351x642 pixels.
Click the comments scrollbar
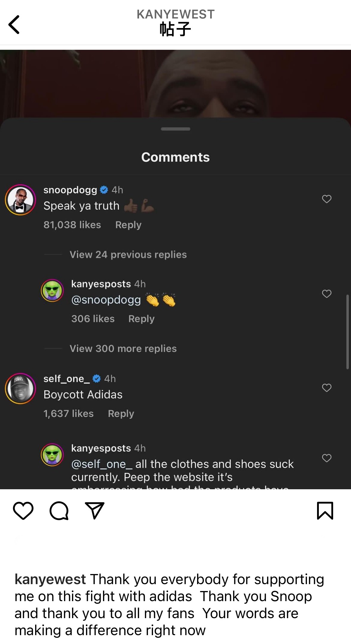point(347,332)
